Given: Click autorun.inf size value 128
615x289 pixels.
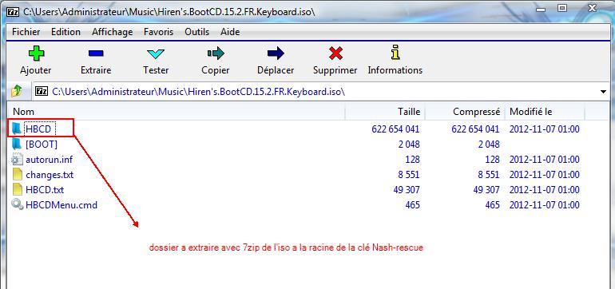Looking at the screenshot, I should pos(412,160).
